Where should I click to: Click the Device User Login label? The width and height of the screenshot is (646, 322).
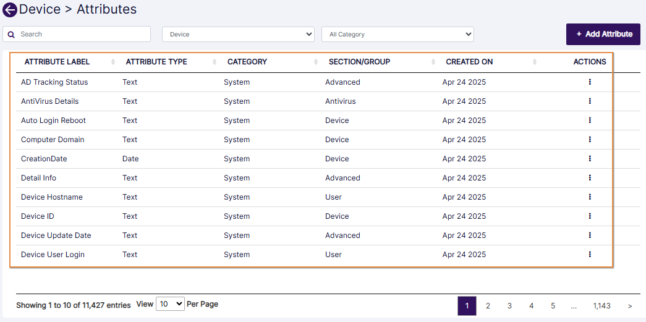point(53,255)
